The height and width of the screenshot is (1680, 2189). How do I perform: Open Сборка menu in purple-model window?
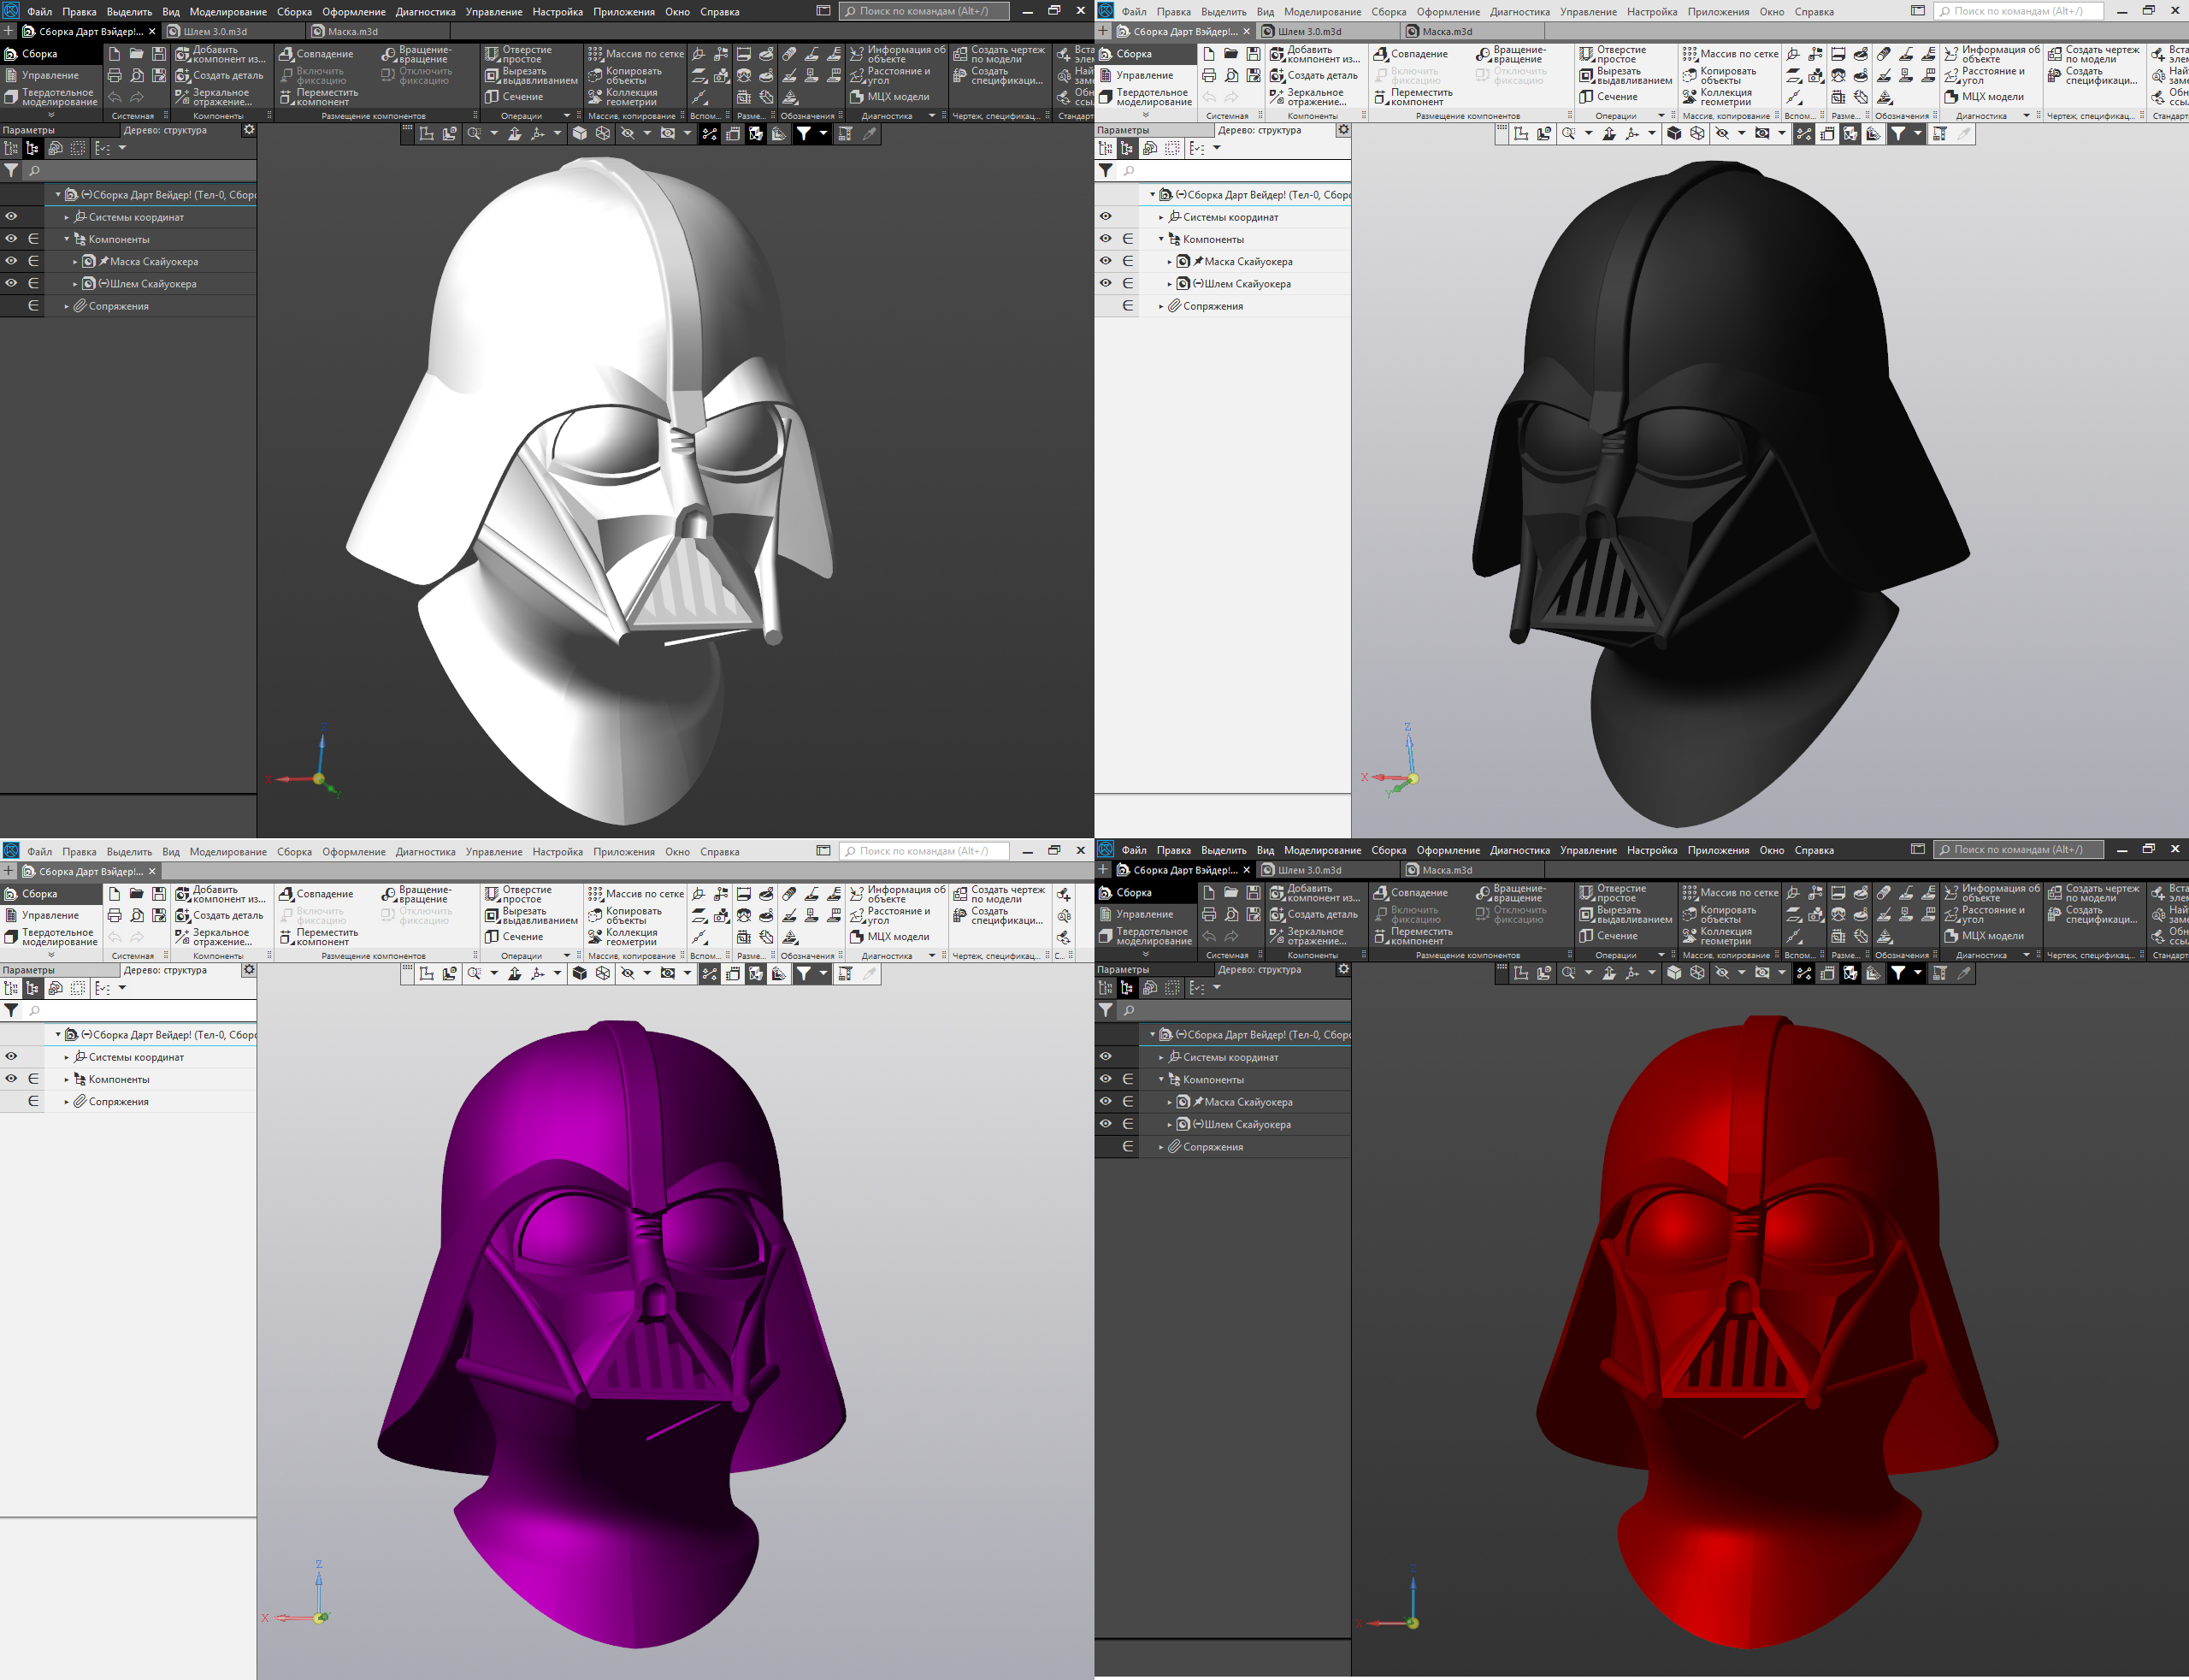[x=294, y=852]
